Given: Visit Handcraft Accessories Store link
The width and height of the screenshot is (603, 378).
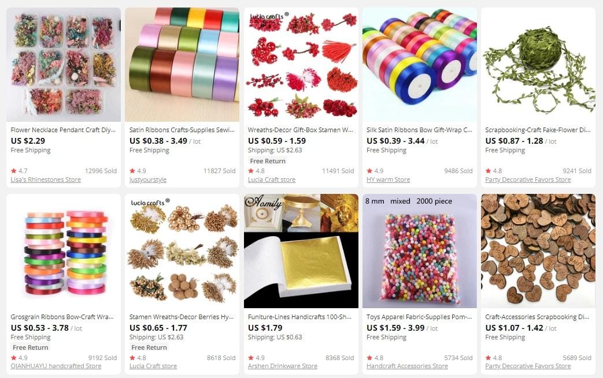Looking at the screenshot, I should 407,366.
